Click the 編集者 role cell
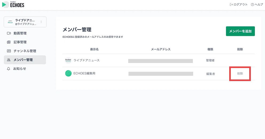Image resolution: width=265 pixels, height=139 pixels. [x=211, y=74]
